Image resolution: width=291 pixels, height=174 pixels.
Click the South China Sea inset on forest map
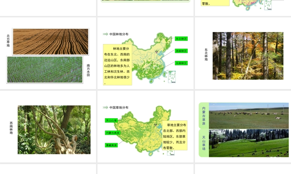172,77
